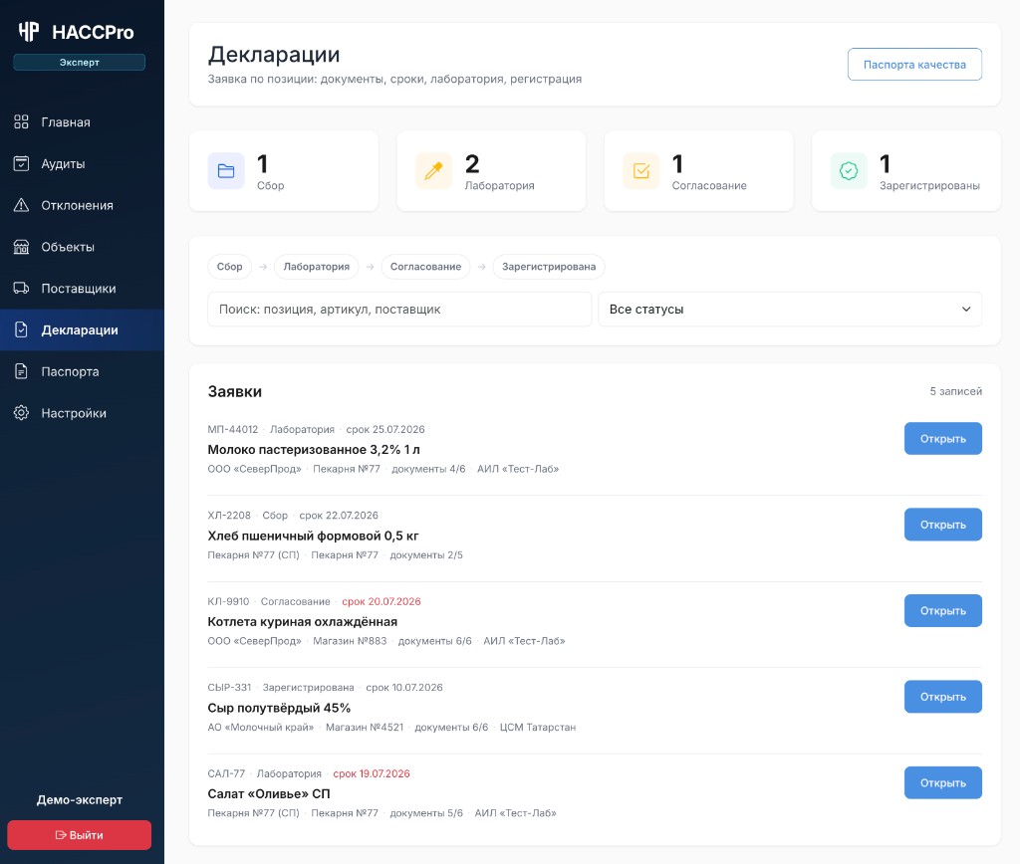Click ЦСМ Татарстан lab name

537,727
